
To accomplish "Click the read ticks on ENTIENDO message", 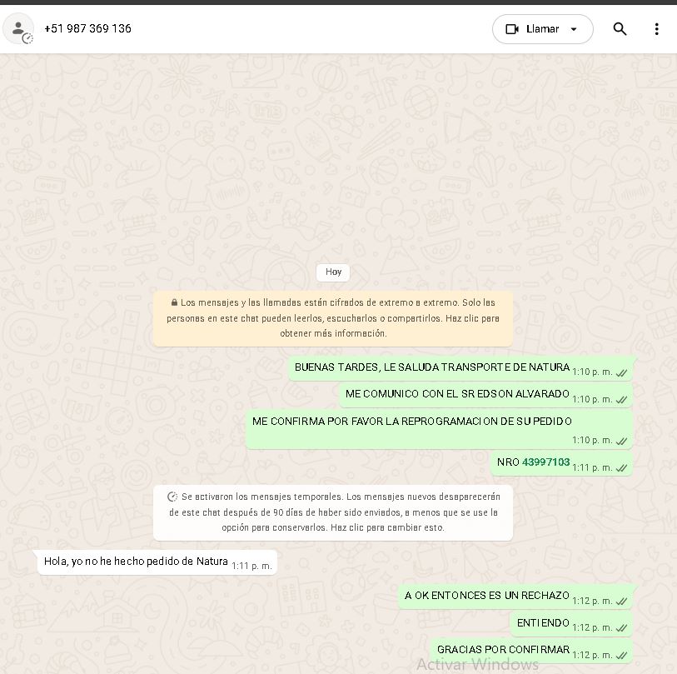I will (621, 628).
